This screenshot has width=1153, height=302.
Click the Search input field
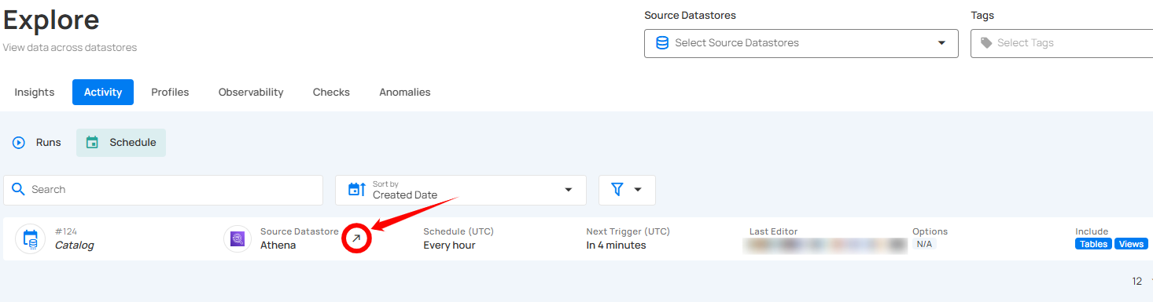click(x=164, y=190)
